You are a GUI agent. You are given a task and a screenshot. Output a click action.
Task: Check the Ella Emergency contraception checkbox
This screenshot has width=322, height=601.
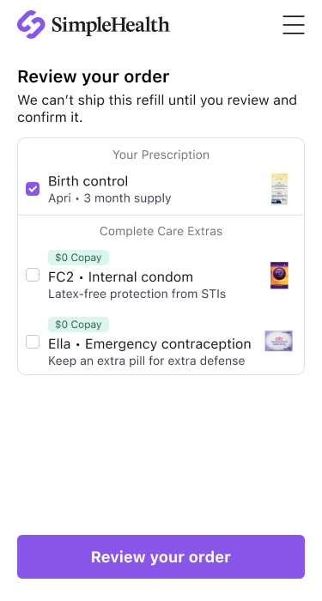tap(33, 342)
